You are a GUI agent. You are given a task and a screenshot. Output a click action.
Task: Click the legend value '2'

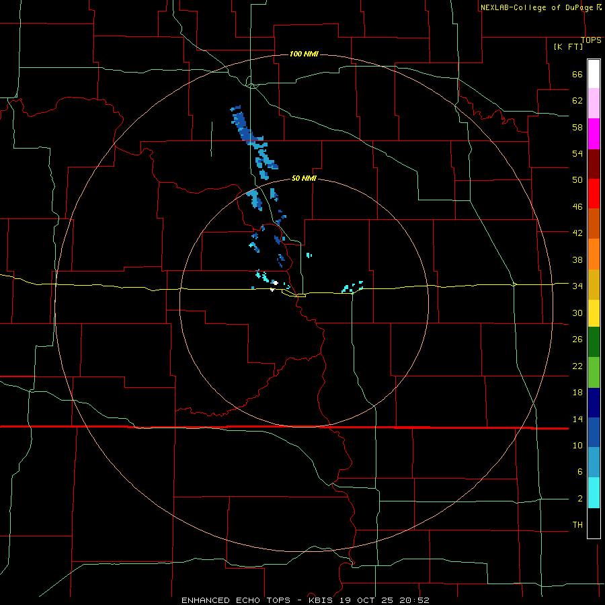tap(579, 499)
